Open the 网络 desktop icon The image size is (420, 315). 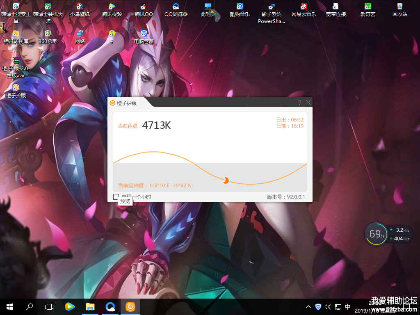coord(80,37)
